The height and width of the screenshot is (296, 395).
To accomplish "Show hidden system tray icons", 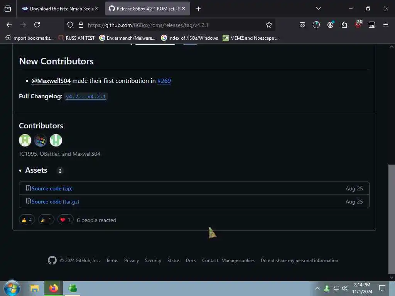I will [x=317, y=288].
